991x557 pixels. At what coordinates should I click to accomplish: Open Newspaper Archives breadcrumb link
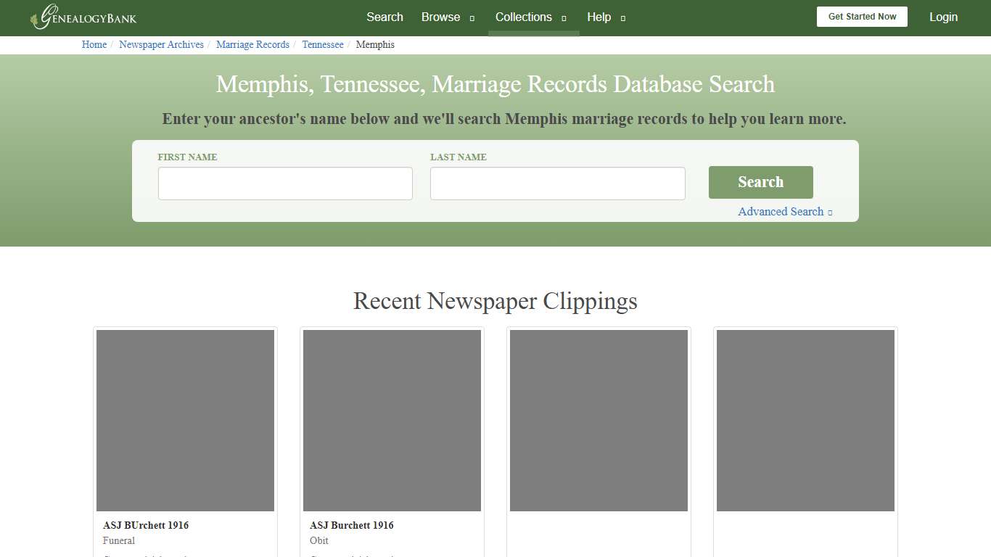click(x=161, y=44)
